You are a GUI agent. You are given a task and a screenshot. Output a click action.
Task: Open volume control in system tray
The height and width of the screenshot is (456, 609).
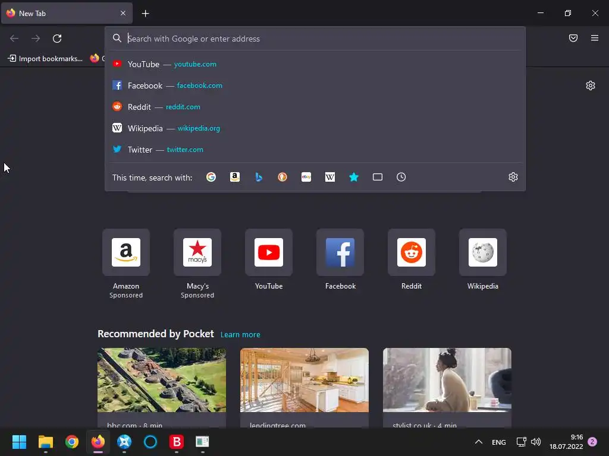pos(536,442)
